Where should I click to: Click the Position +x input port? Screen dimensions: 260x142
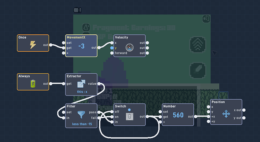[208, 117]
